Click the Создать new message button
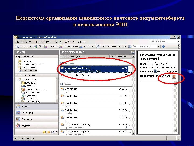194x146 pixels. click(23, 47)
